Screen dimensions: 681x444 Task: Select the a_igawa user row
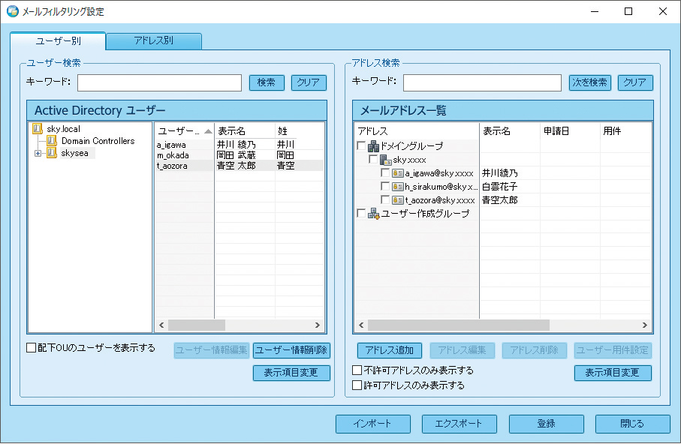click(240, 145)
